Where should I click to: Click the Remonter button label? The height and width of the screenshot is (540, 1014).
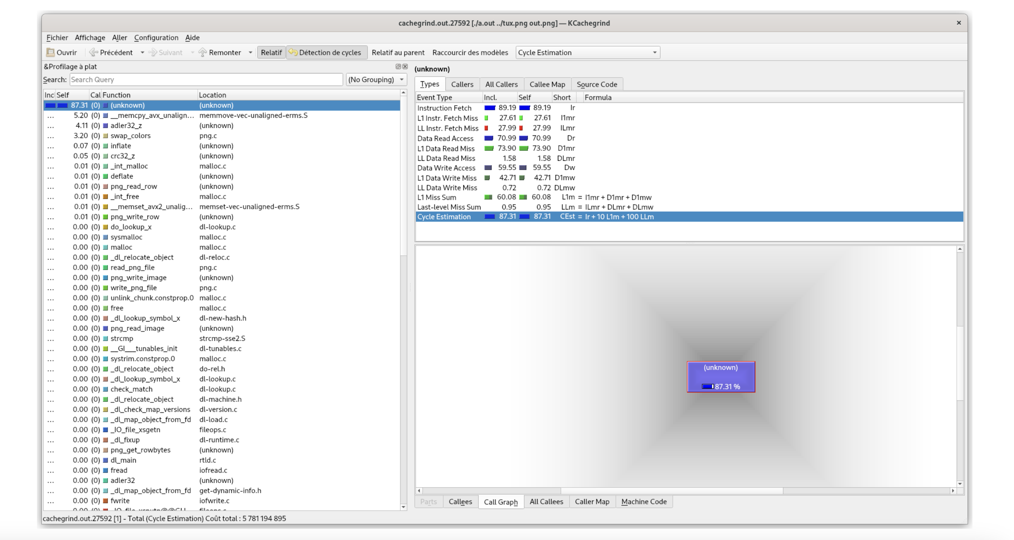[225, 52]
